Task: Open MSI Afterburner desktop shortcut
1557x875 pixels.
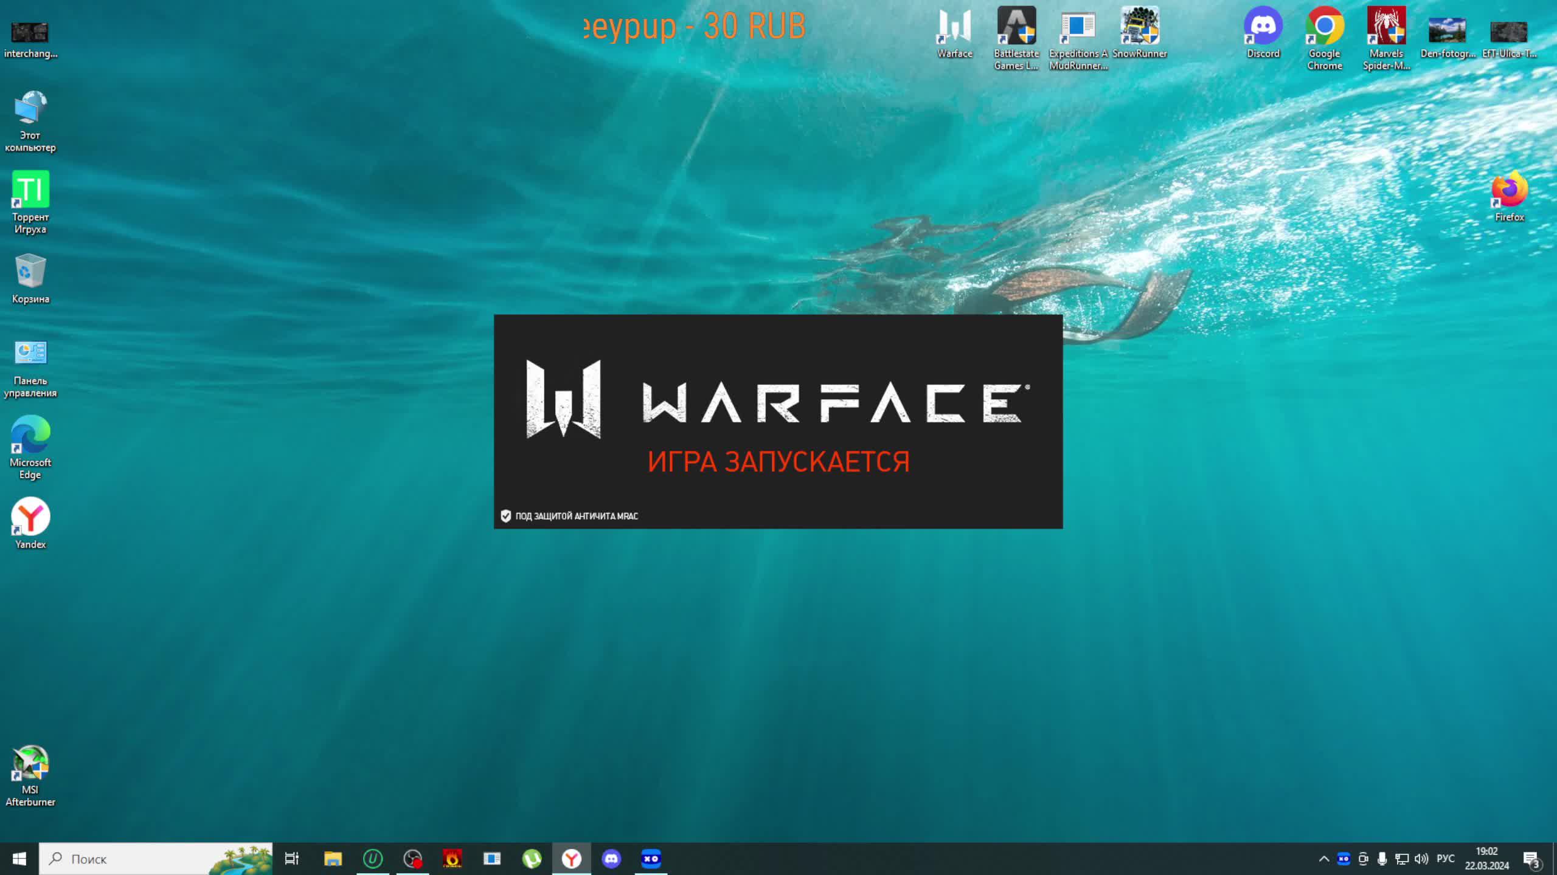Action: (x=30, y=764)
